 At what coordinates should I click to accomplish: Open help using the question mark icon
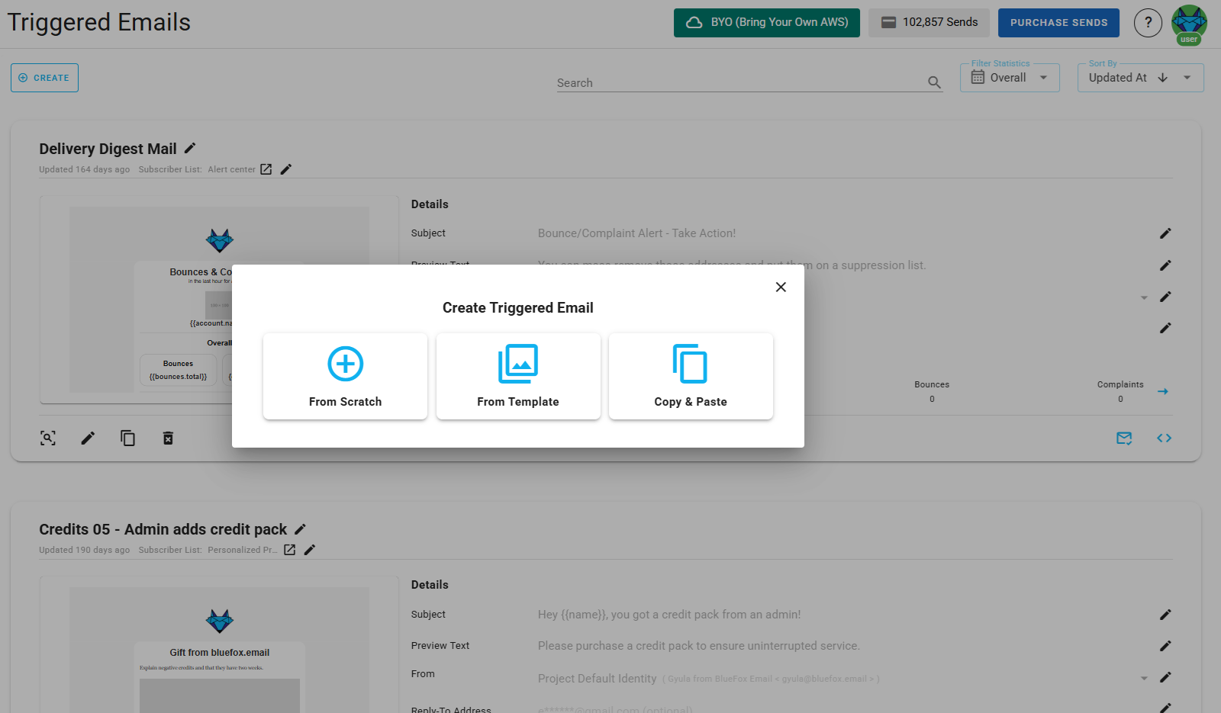point(1148,22)
